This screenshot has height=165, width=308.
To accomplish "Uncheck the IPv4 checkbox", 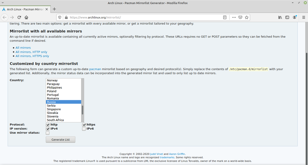I will tap(48, 129).
